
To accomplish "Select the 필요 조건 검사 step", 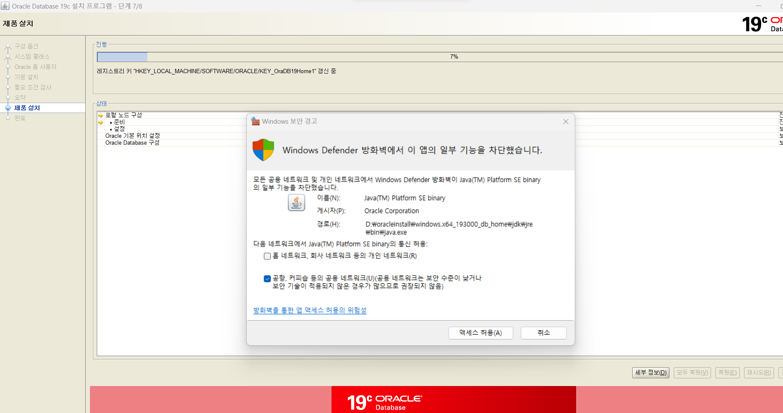I will tap(33, 87).
